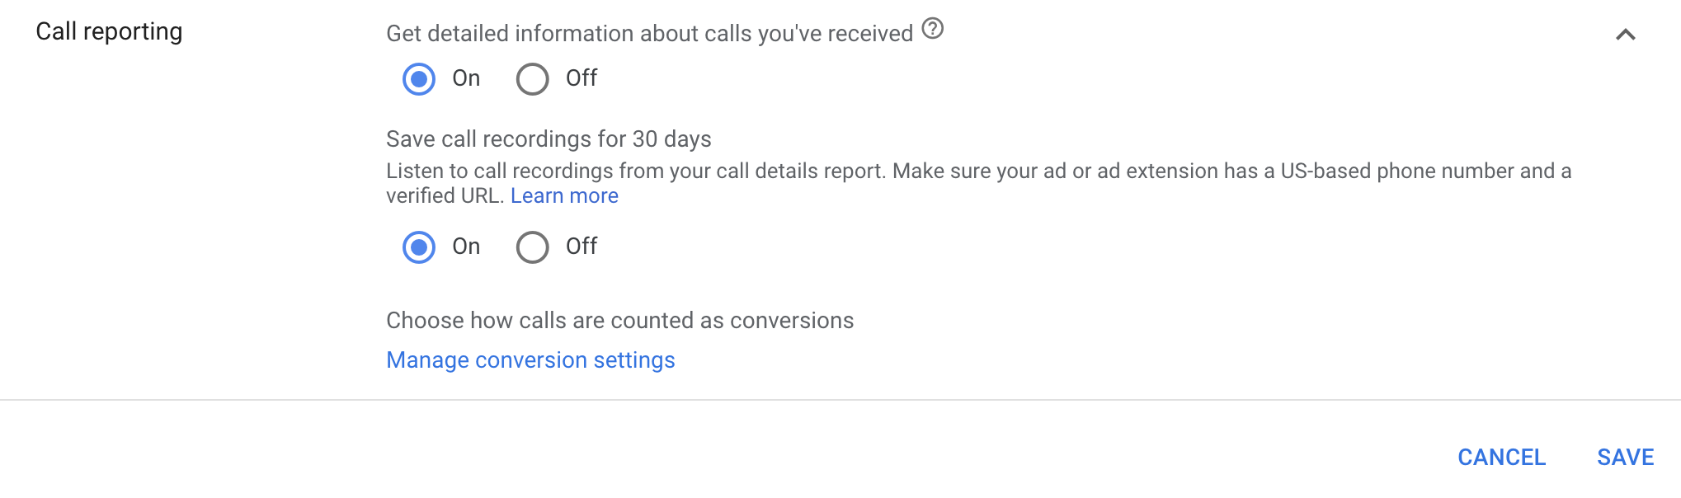1681x498 pixels.
Task: Select the currently filled On radio for reporting
Action: click(x=419, y=78)
